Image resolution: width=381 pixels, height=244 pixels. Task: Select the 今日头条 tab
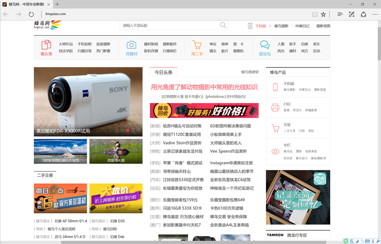pyautogui.click(x=163, y=72)
